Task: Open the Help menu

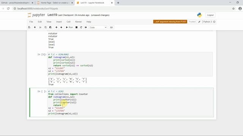Action: [89, 22]
